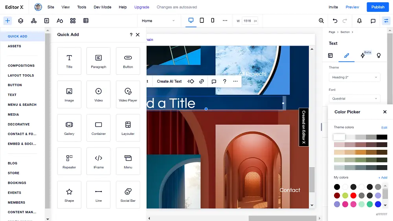Open the Questrial font dropdown
The width and height of the screenshot is (393, 221).
(354, 99)
